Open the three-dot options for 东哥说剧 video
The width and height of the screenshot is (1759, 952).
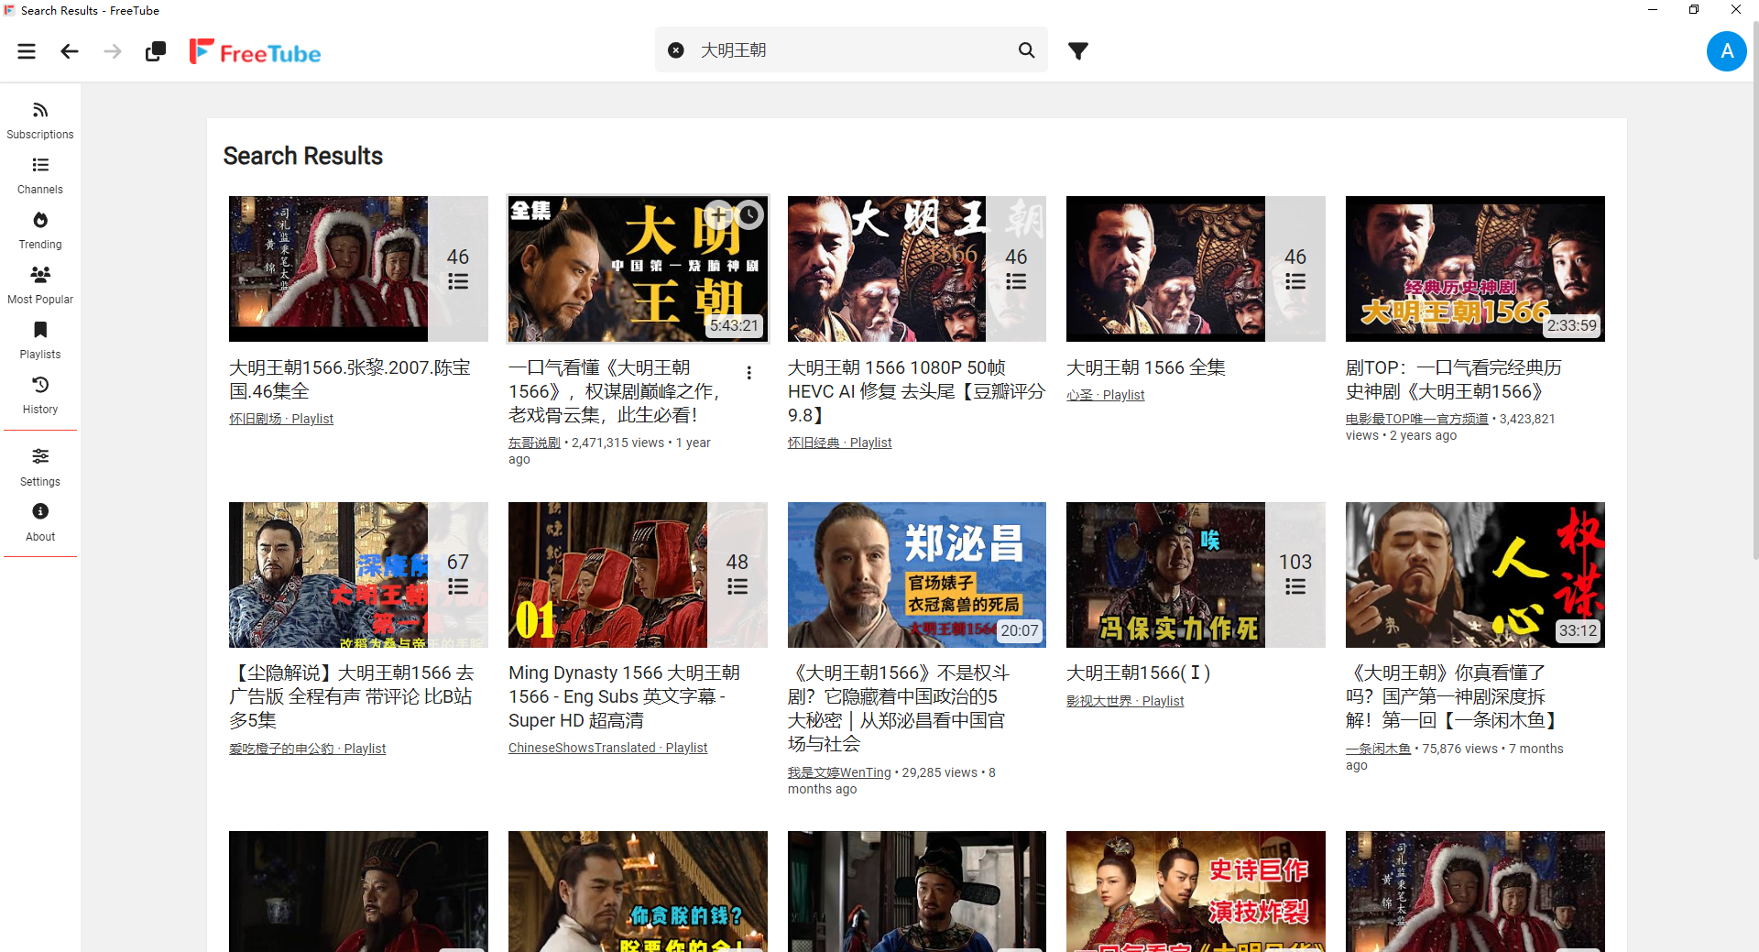click(x=749, y=373)
